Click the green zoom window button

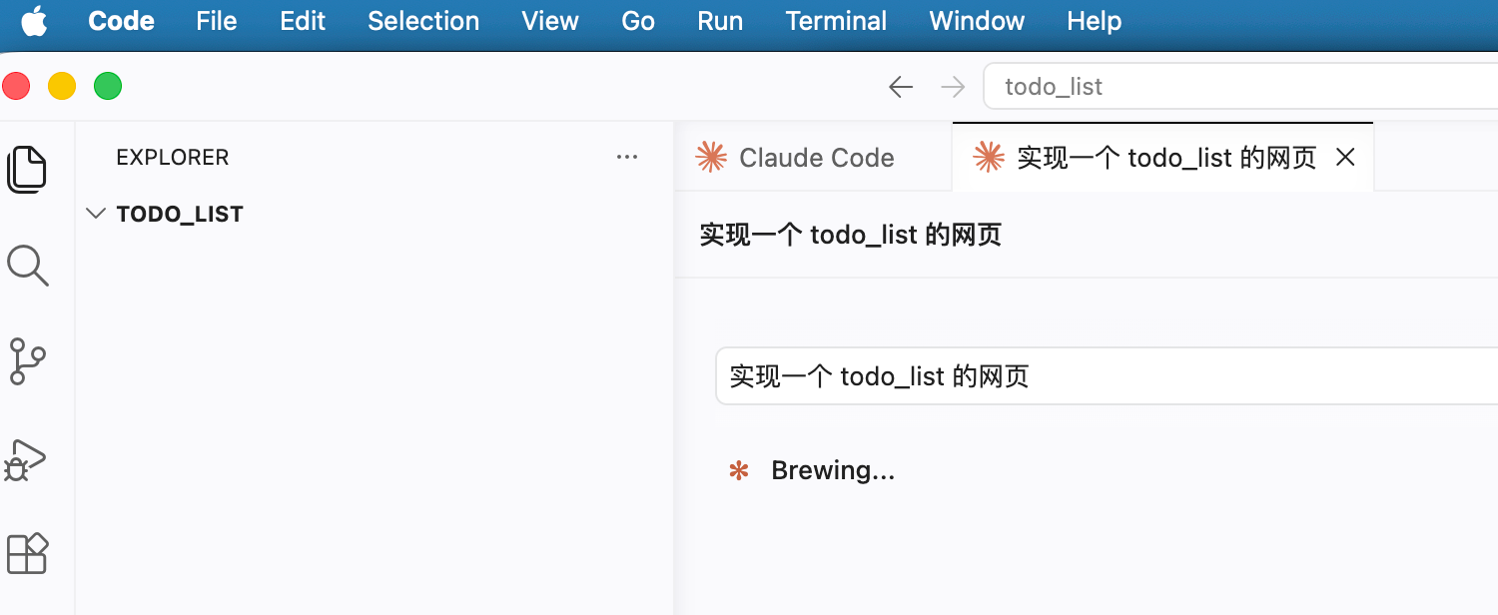(108, 86)
